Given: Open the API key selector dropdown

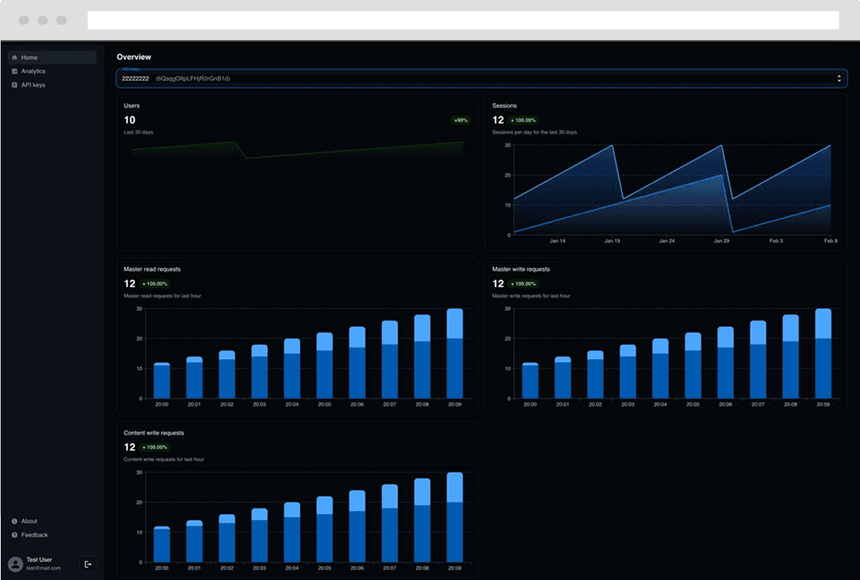Looking at the screenshot, I should coord(481,78).
